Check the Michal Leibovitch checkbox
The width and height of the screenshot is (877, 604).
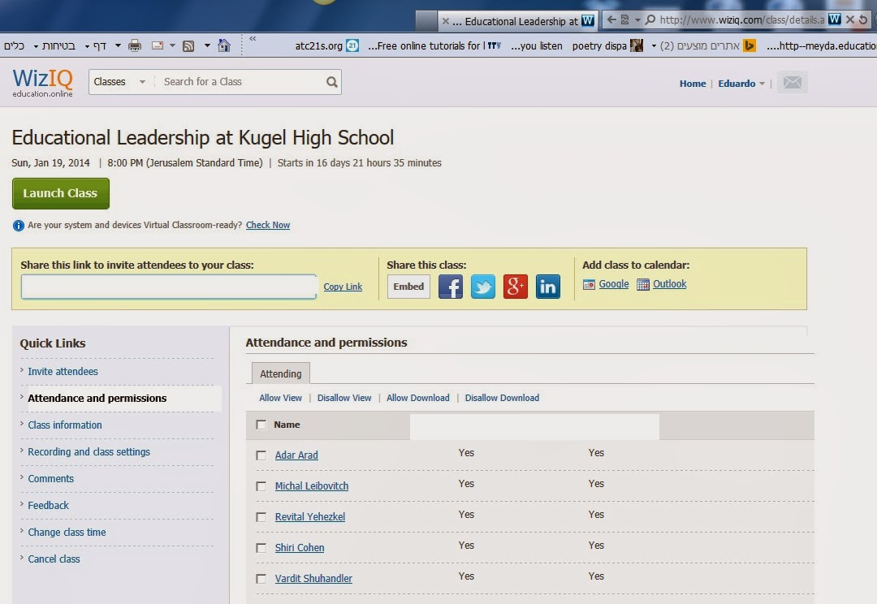pyautogui.click(x=261, y=486)
